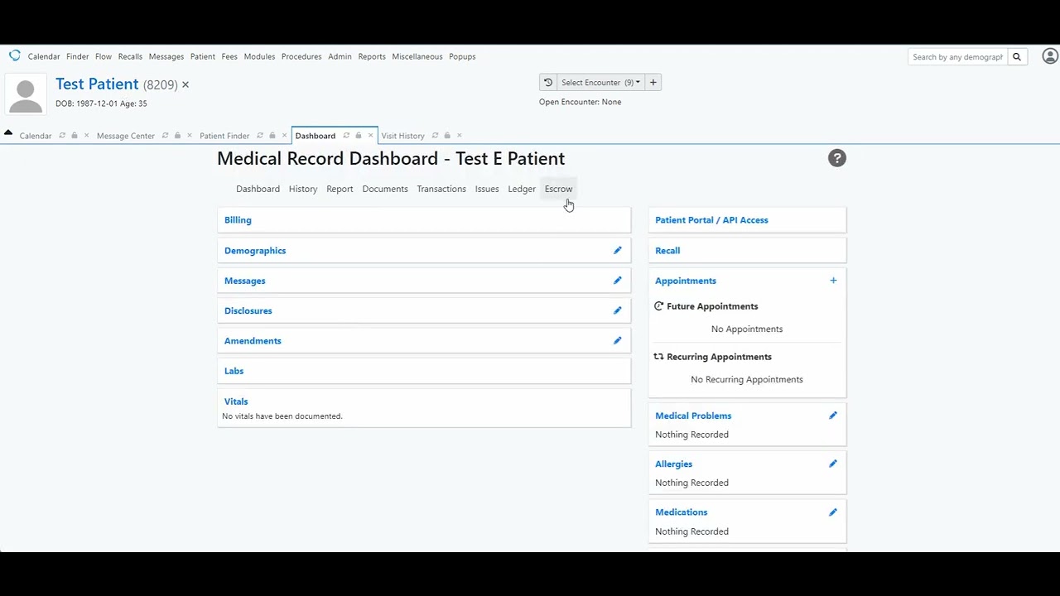Switch to the Message Center tab
Viewport: 1060px width, 596px height.
pyautogui.click(x=126, y=136)
